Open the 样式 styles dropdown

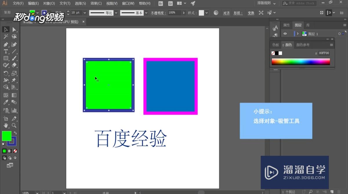pyautogui.click(x=206, y=12)
